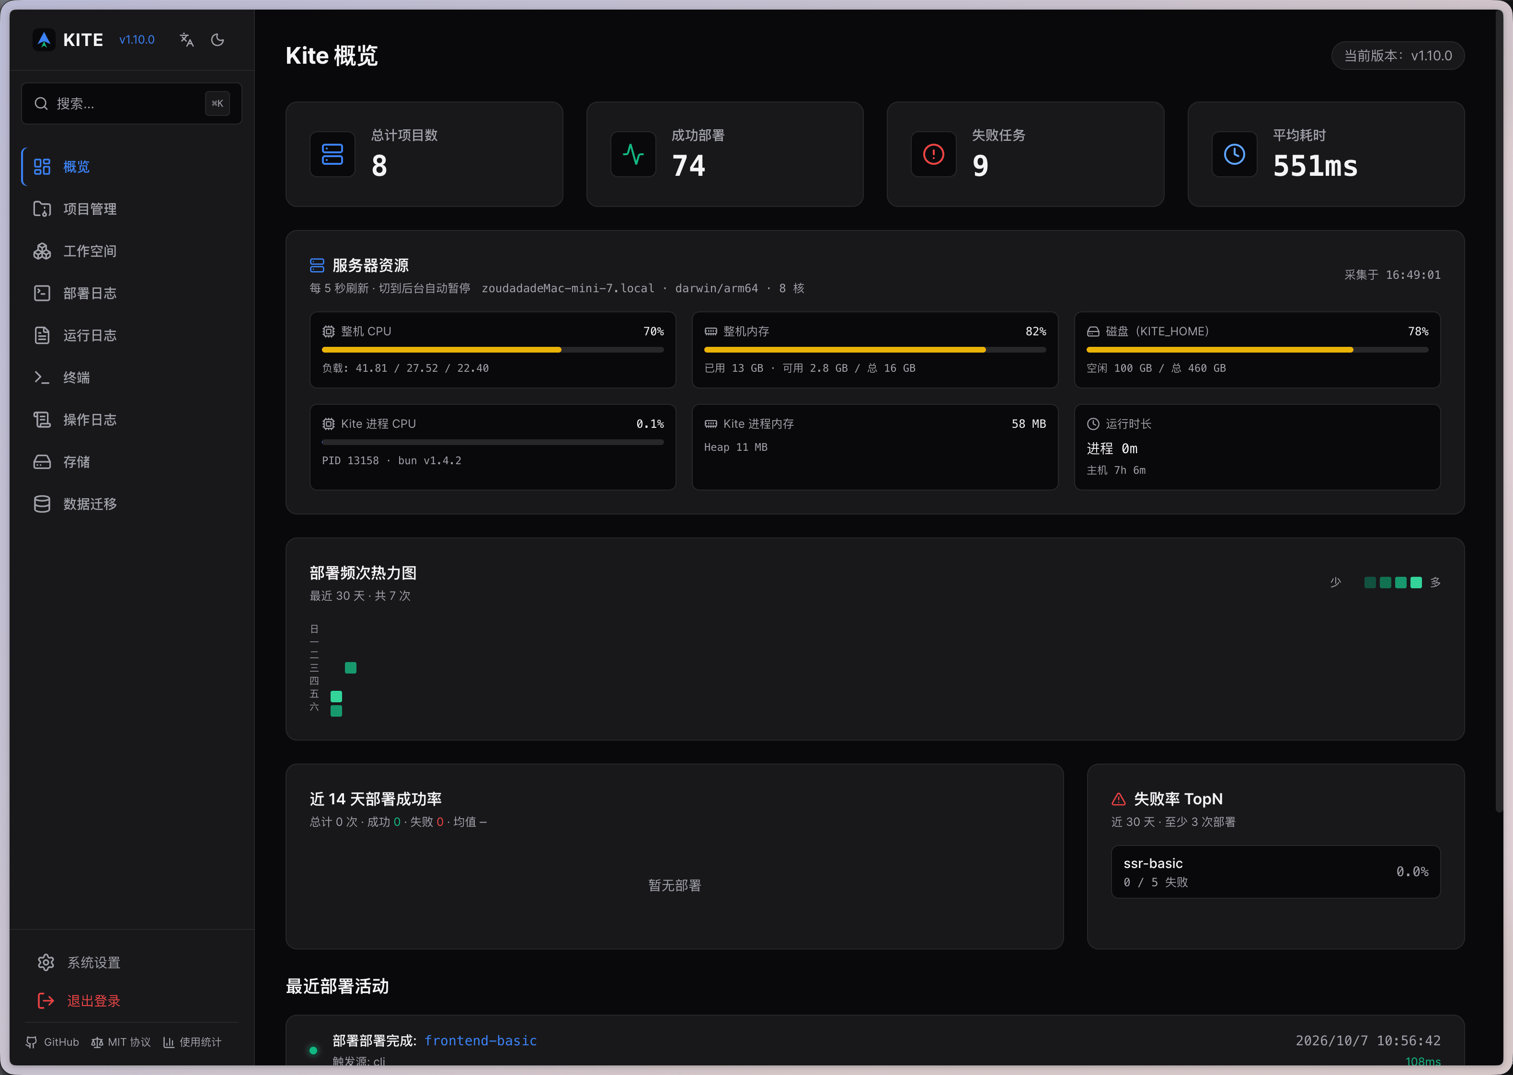This screenshot has height=1075, width=1513.
Task: Click the alert icon in 失败任务 card
Action: pyautogui.click(x=933, y=154)
